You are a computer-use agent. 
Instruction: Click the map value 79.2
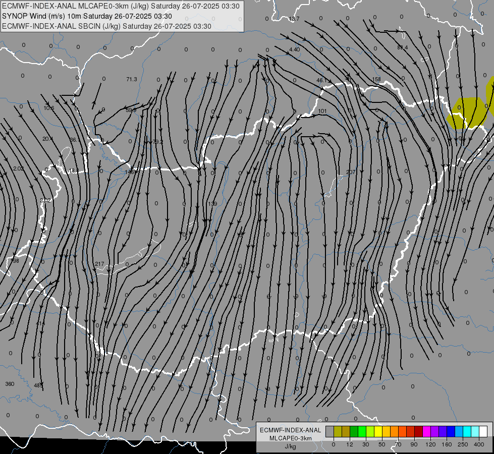[x=158, y=142]
